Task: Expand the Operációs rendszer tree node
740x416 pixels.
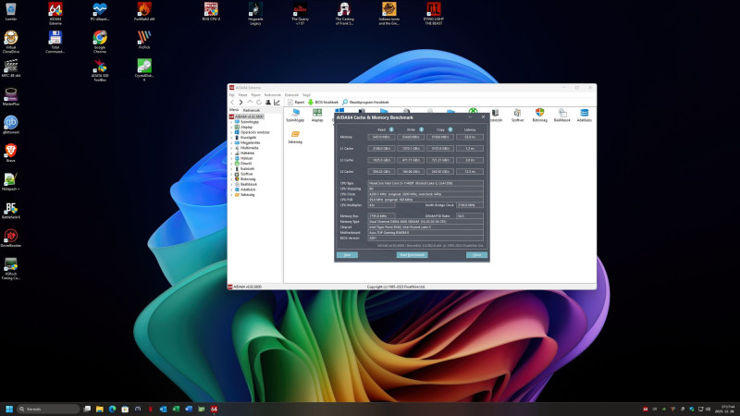Action: (232, 132)
